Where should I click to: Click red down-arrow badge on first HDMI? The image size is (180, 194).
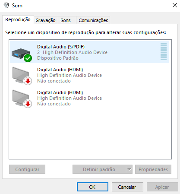(x=28, y=81)
